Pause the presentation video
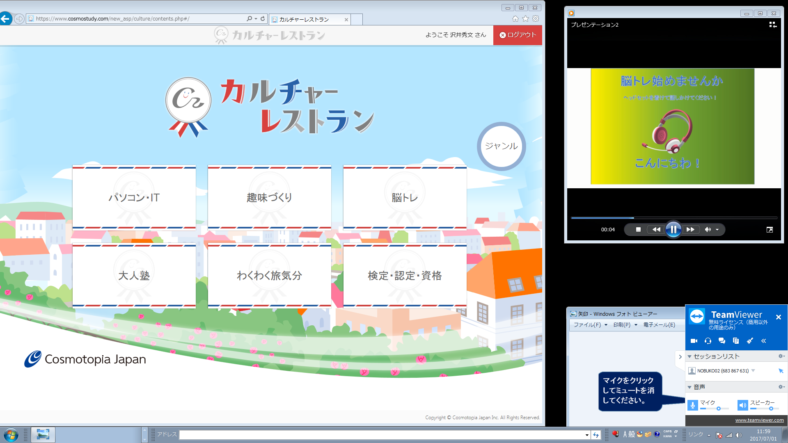The height and width of the screenshot is (443, 788). 673,230
